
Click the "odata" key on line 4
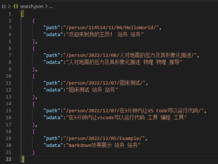pyautogui.click(x=53, y=34)
